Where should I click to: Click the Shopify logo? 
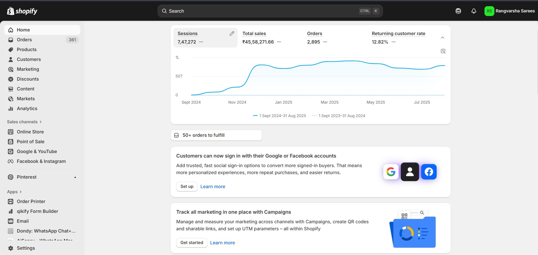22,11
